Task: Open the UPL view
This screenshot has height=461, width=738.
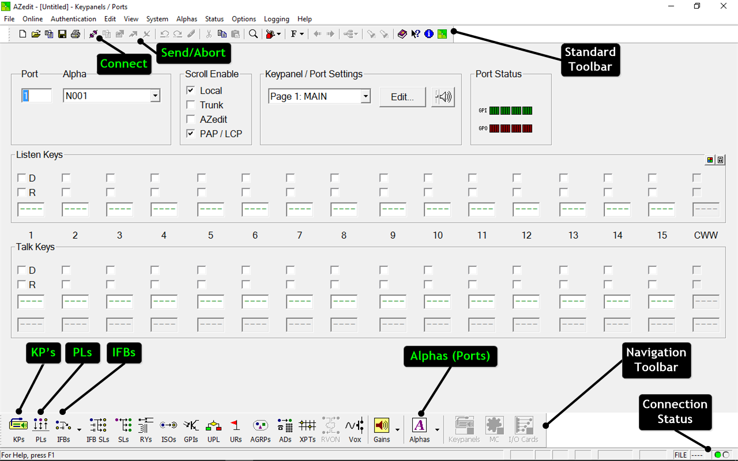Action: 213,430
